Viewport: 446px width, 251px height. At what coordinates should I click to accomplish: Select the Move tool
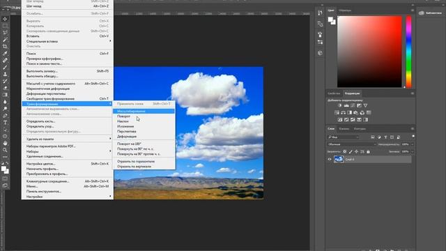tap(5, 19)
